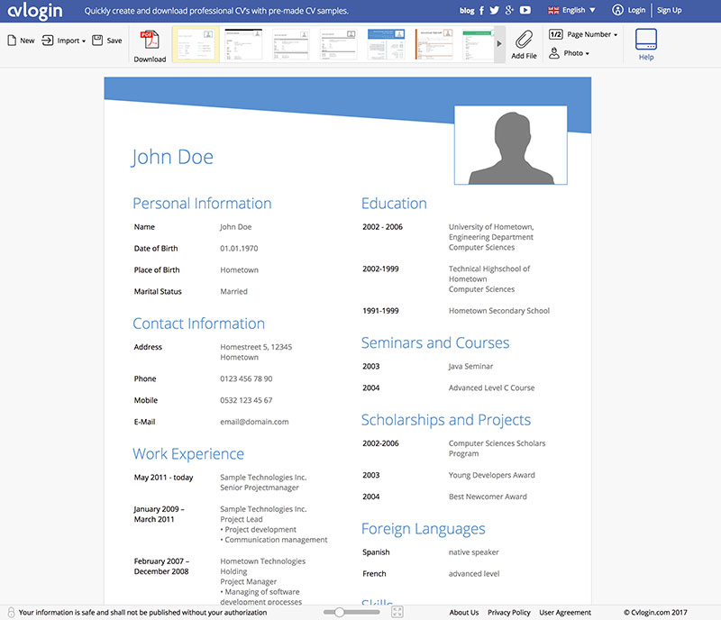Click the YouTube channel icon
Image resolution: width=721 pixels, height=620 pixels.
coord(525,11)
